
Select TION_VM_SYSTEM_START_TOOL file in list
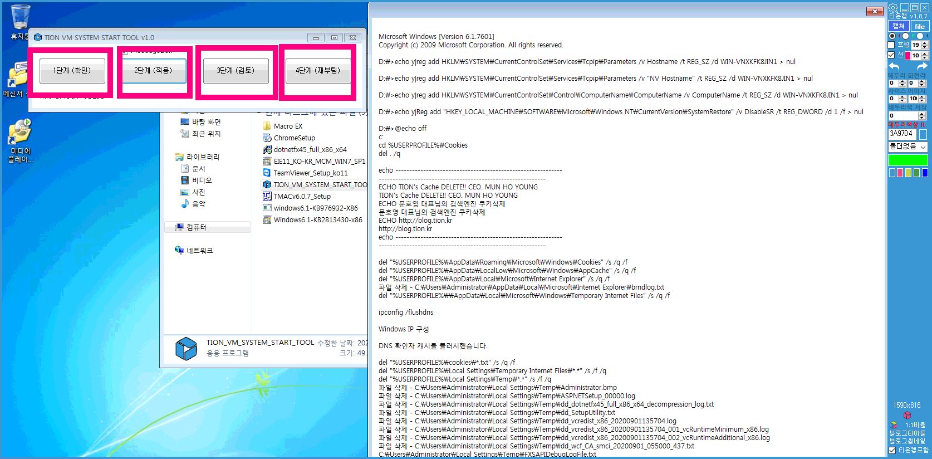(315, 184)
